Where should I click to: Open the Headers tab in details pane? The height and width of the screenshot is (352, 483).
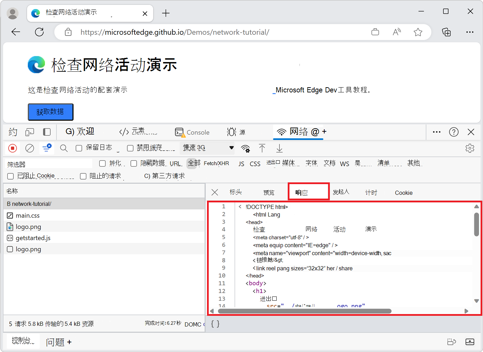pos(236,192)
